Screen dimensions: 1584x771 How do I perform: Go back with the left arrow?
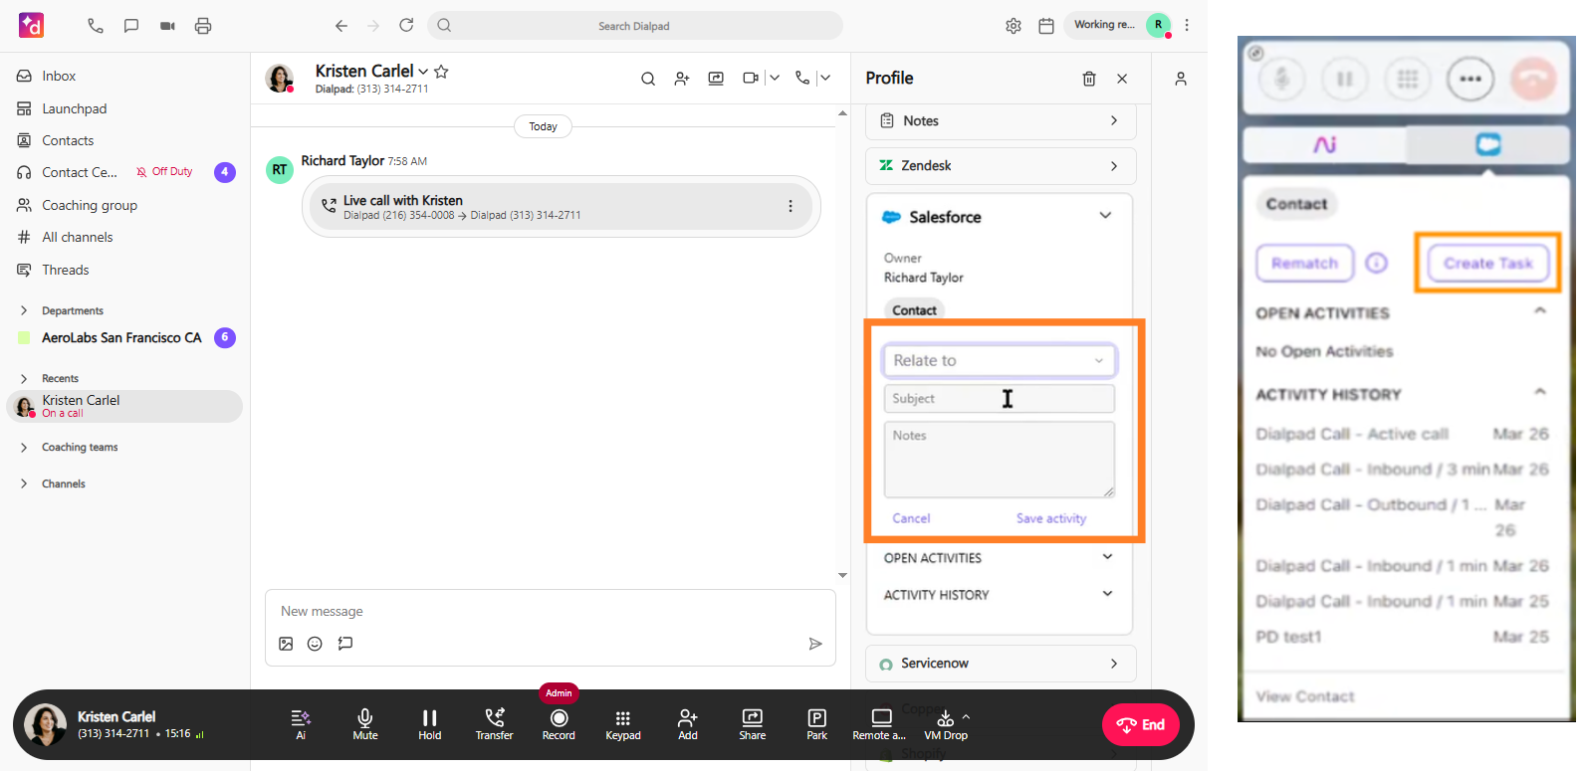point(341,26)
